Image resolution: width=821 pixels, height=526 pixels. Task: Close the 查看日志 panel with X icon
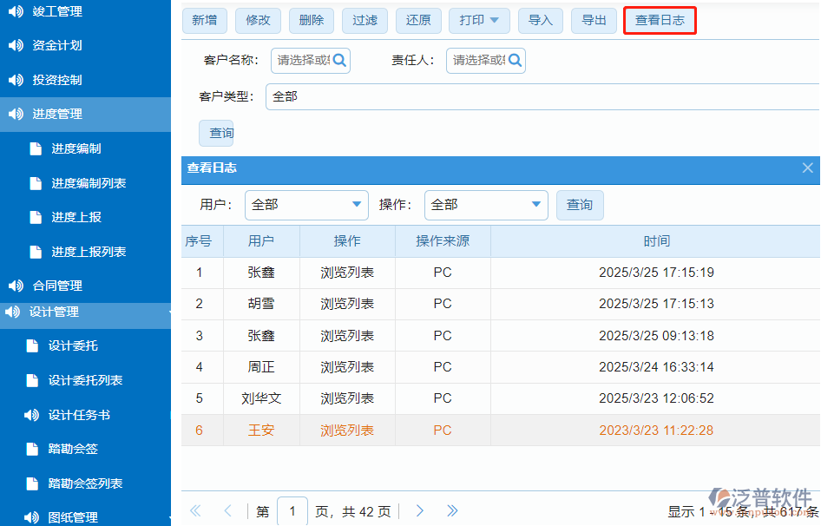pos(807,168)
